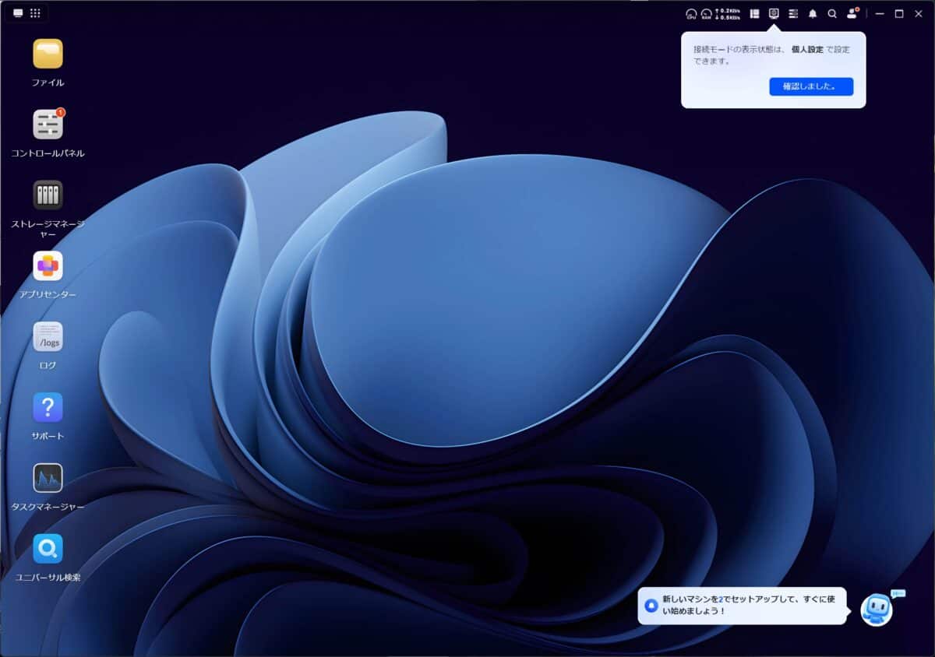Screen dimensions: 935x657
Task: Open the ファイル (Files) desktop app
Action: [48, 54]
